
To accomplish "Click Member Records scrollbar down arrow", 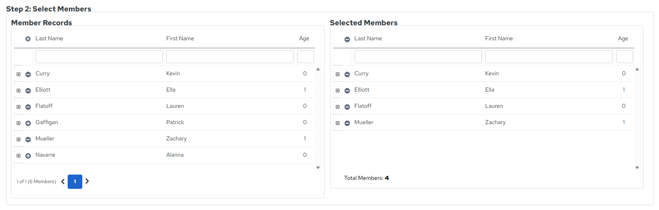I will point(318,168).
